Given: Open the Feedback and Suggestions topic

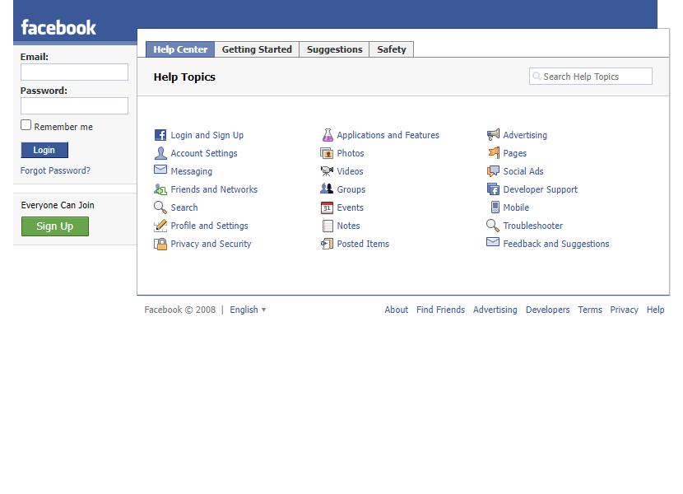Looking at the screenshot, I should [555, 244].
